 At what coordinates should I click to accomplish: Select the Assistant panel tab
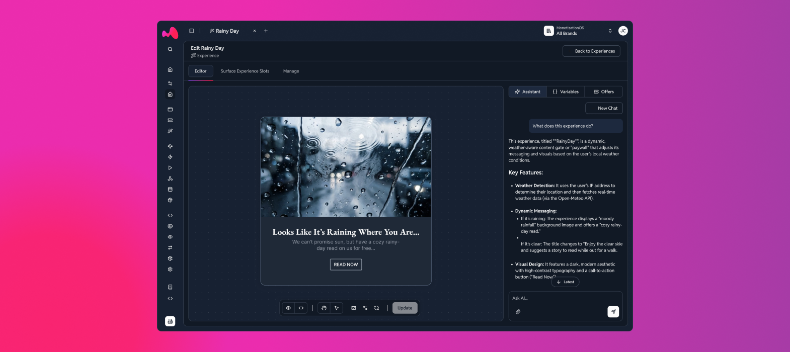[x=528, y=92]
